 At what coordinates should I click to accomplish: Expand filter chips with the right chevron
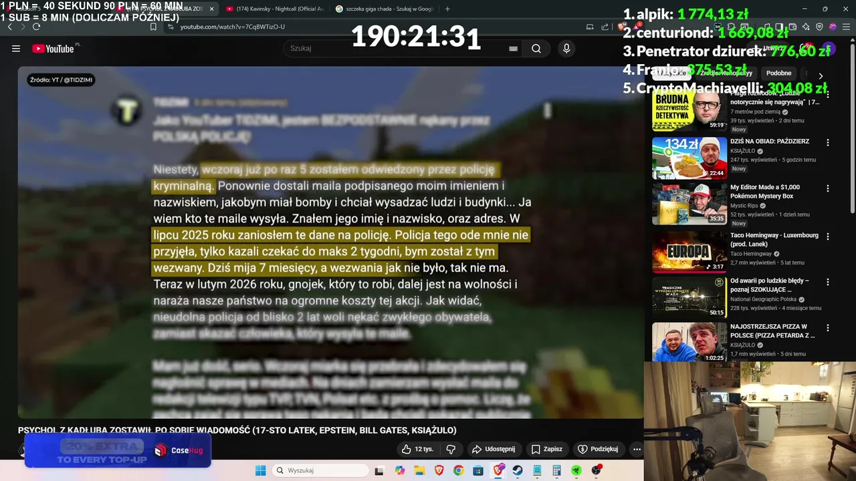[821, 75]
